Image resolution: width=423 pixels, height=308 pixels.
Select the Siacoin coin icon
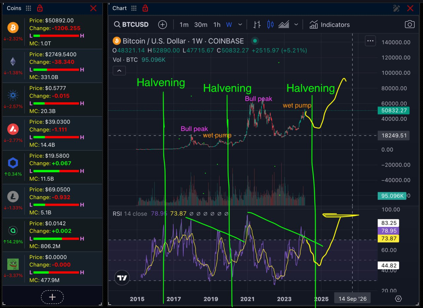13,231
